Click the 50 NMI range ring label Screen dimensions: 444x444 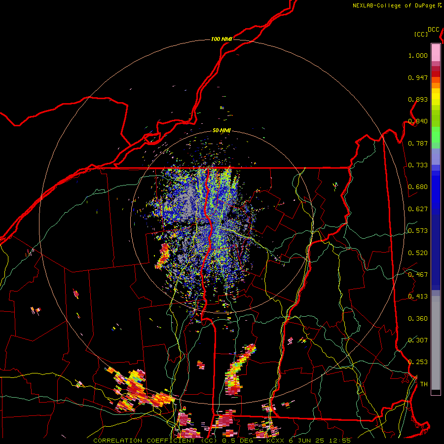(222, 131)
